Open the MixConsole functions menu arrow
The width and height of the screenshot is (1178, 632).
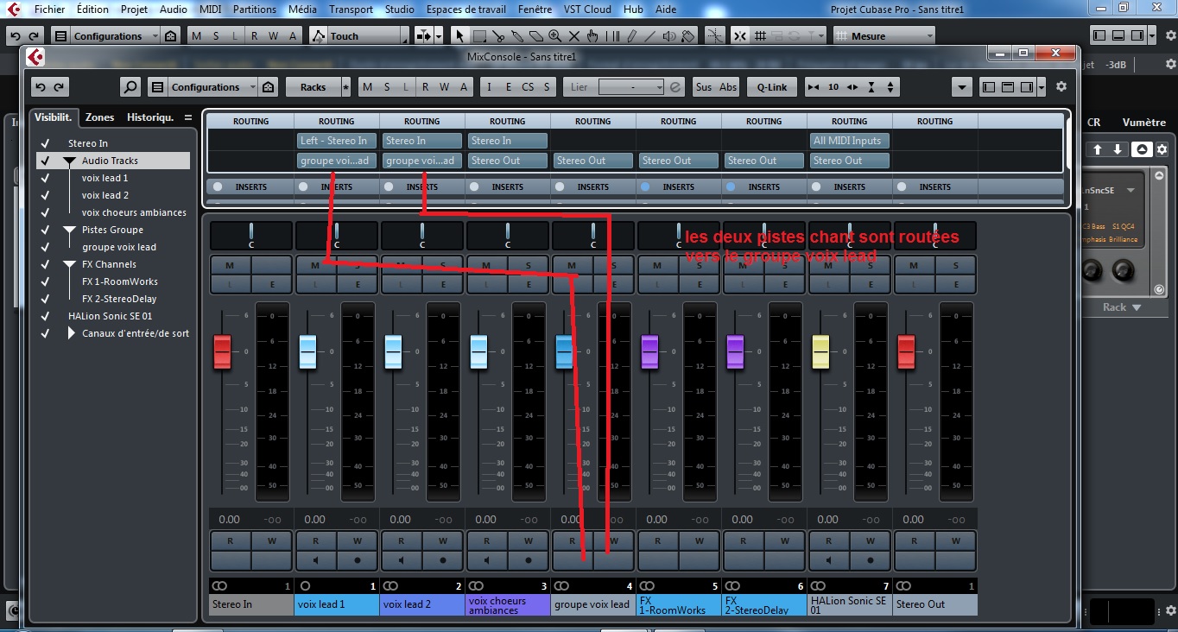(x=962, y=87)
